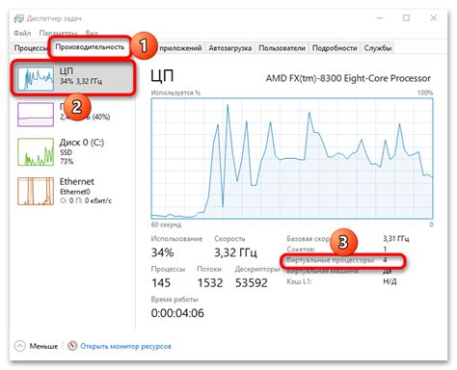Click the 60 секунд axis label
Screen dimensions: 457x370
pos(166,225)
